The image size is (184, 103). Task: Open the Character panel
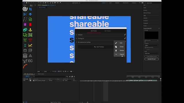click(x=146, y=21)
